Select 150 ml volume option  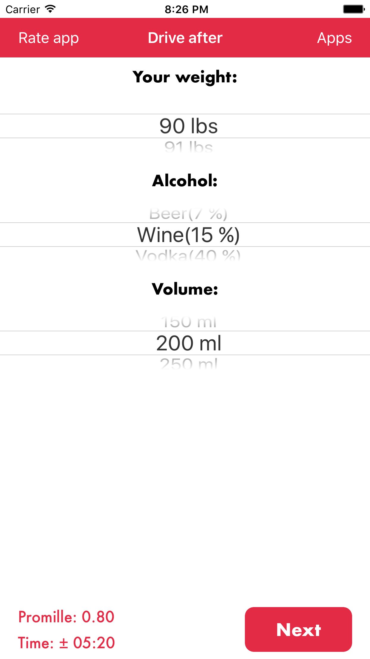188,322
